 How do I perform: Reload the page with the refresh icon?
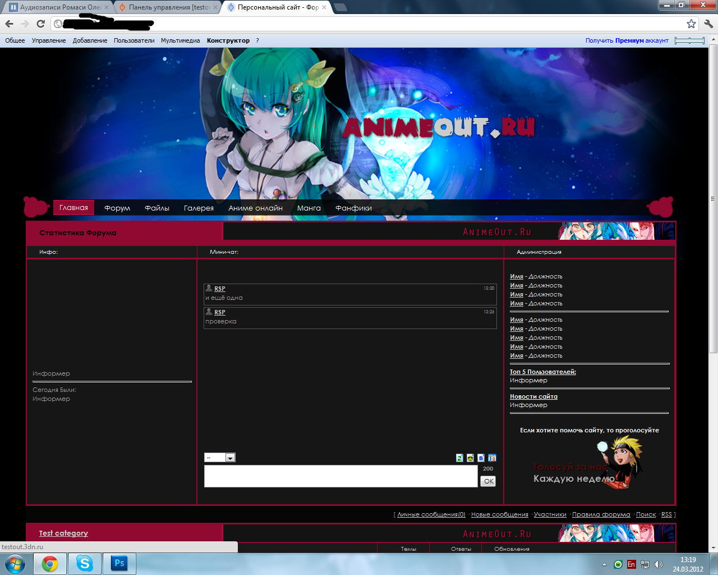40,24
